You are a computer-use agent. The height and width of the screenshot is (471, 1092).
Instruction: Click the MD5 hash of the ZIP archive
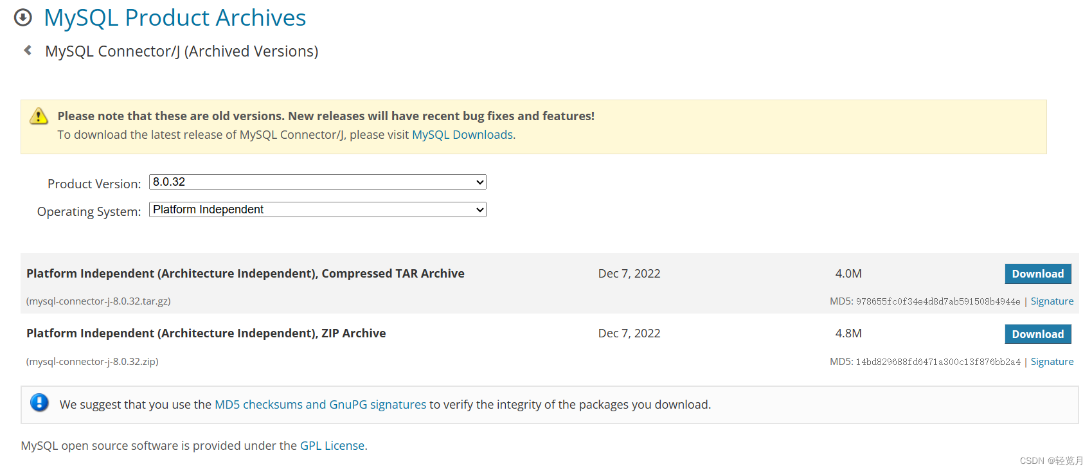[x=938, y=362]
